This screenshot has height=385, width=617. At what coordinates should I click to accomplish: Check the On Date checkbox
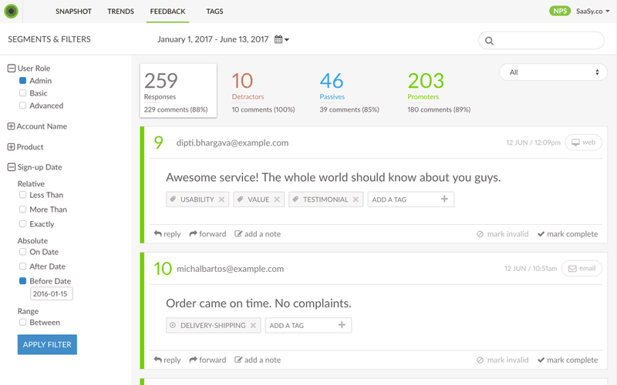(23, 252)
